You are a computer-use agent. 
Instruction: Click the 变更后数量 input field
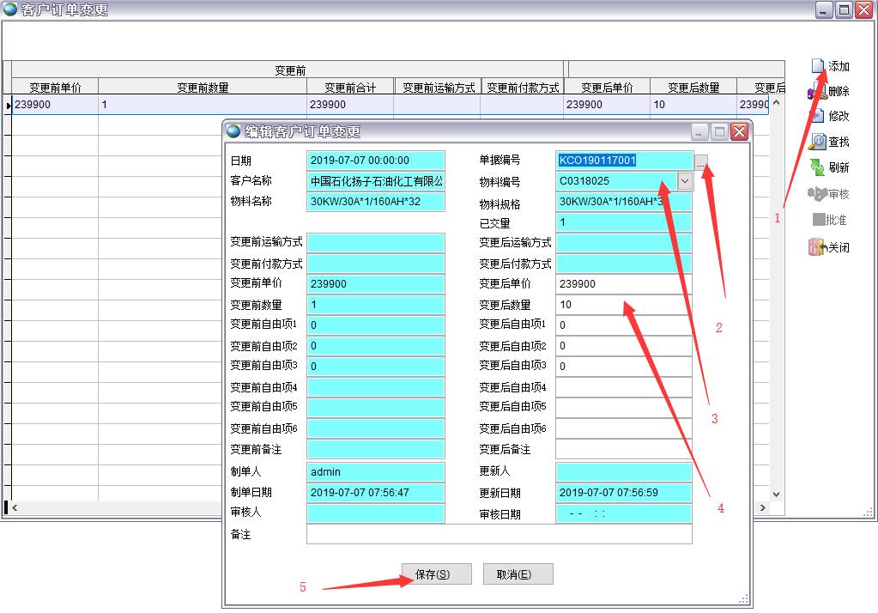pyautogui.click(x=623, y=305)
